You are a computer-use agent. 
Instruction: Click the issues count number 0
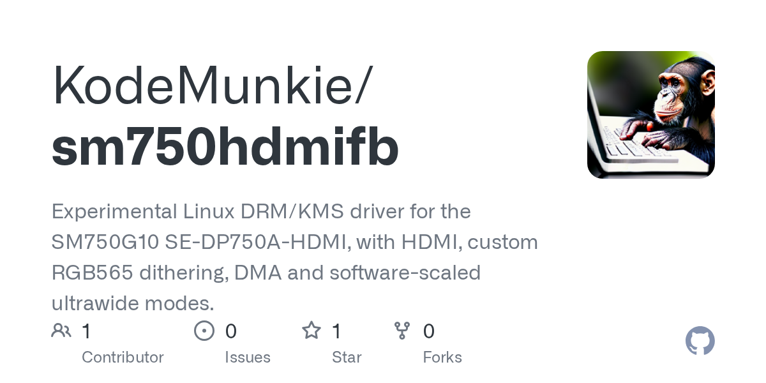click(231, 331)
